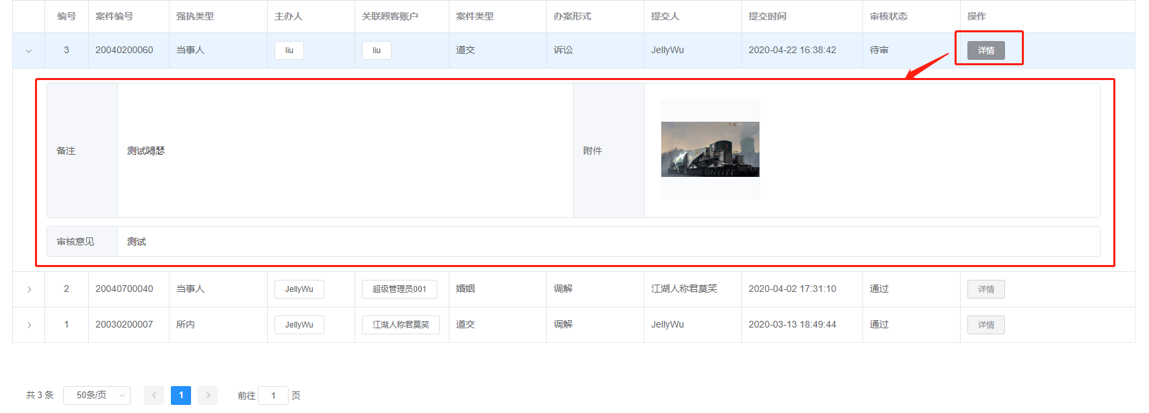Click case number 20040200060
Viewport: 1149px width, 413px height.
pos(124,50)
